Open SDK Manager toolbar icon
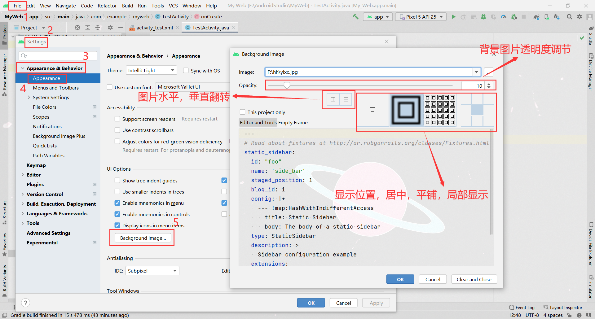This screenshot has height=319, width=595. 557,17
